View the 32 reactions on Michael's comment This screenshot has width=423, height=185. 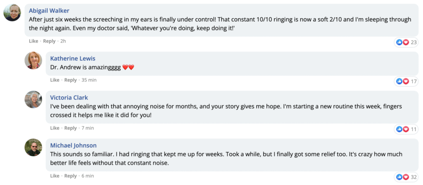pos(406,177)
